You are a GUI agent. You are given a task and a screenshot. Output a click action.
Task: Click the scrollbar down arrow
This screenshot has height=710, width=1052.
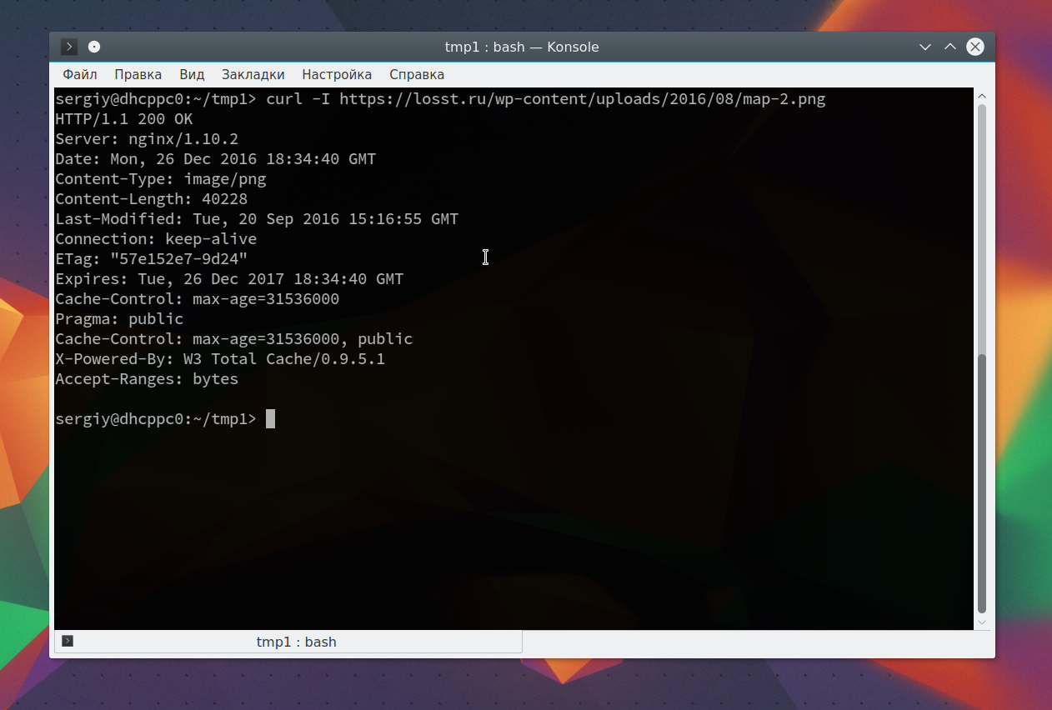pos(982,622)
